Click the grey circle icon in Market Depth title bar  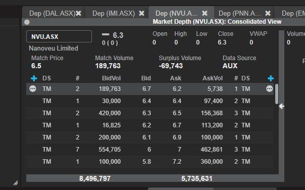[27, 22]
